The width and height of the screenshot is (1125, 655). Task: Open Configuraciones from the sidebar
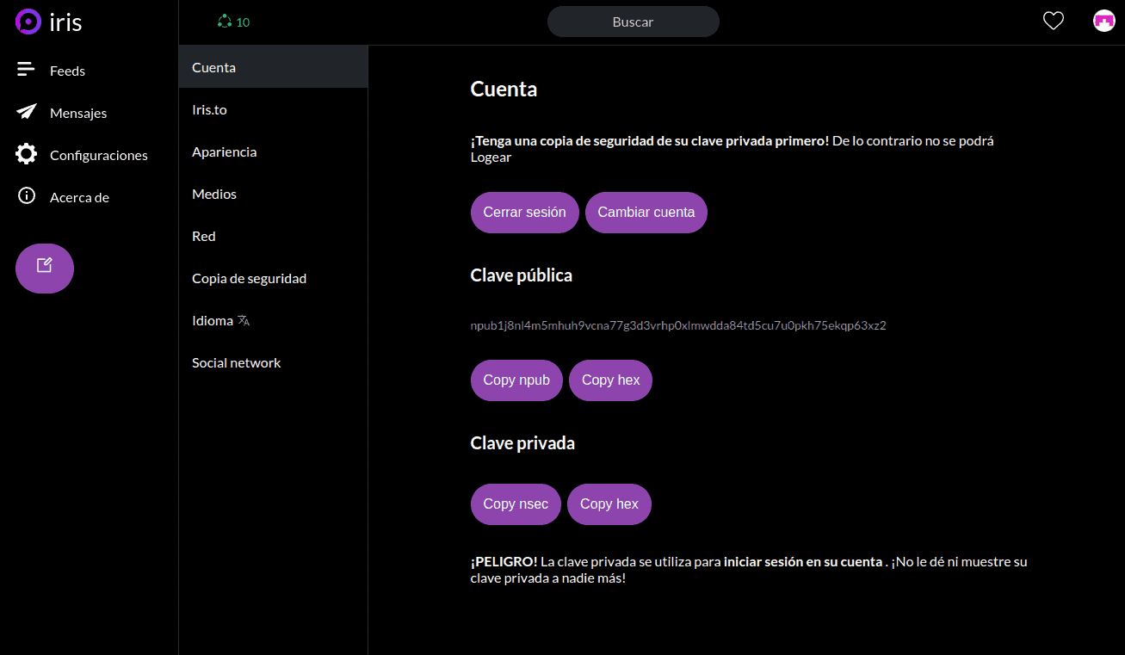(99, 155)
